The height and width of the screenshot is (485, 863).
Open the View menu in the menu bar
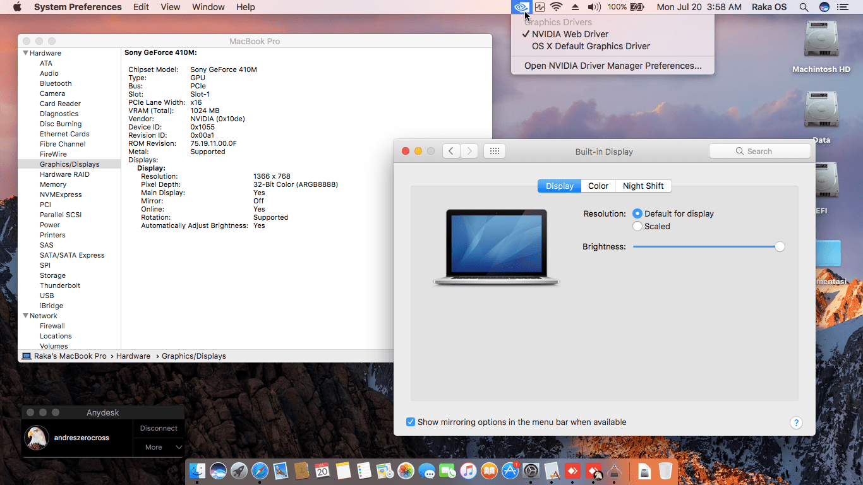pyautogui.click(x=171, y=7)
